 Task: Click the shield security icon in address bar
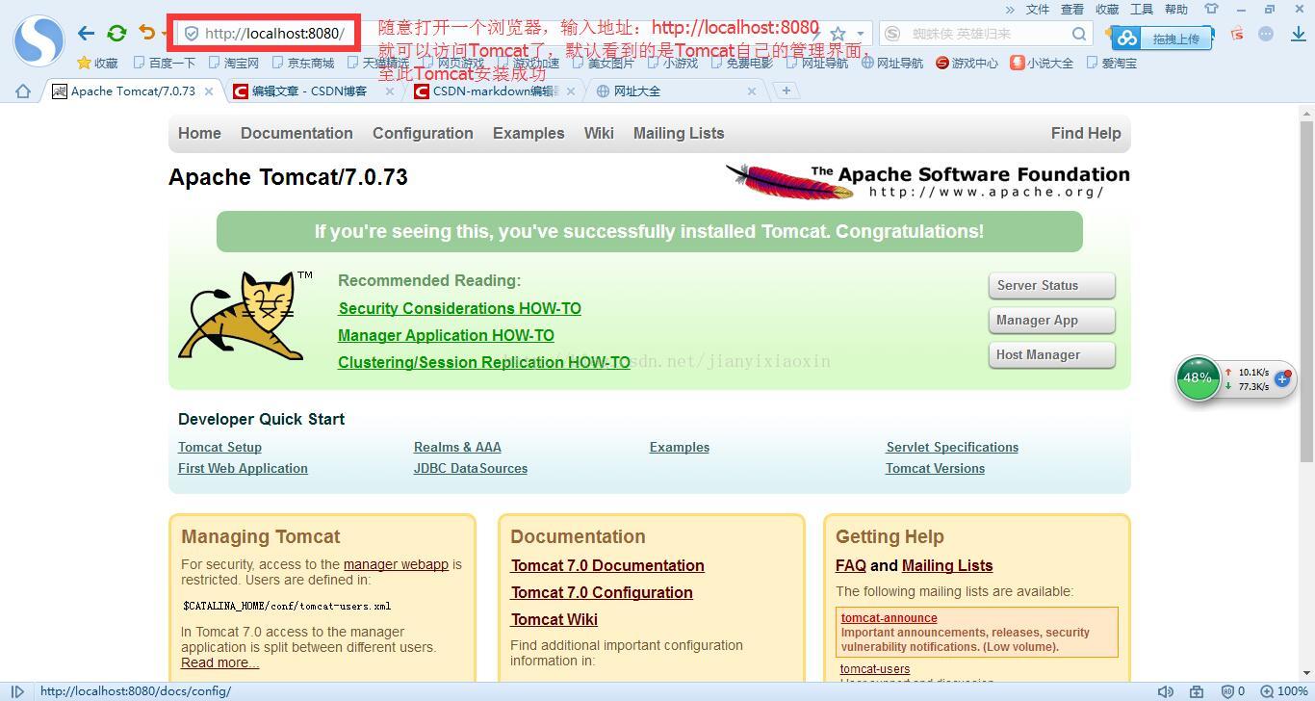[191, 33]
